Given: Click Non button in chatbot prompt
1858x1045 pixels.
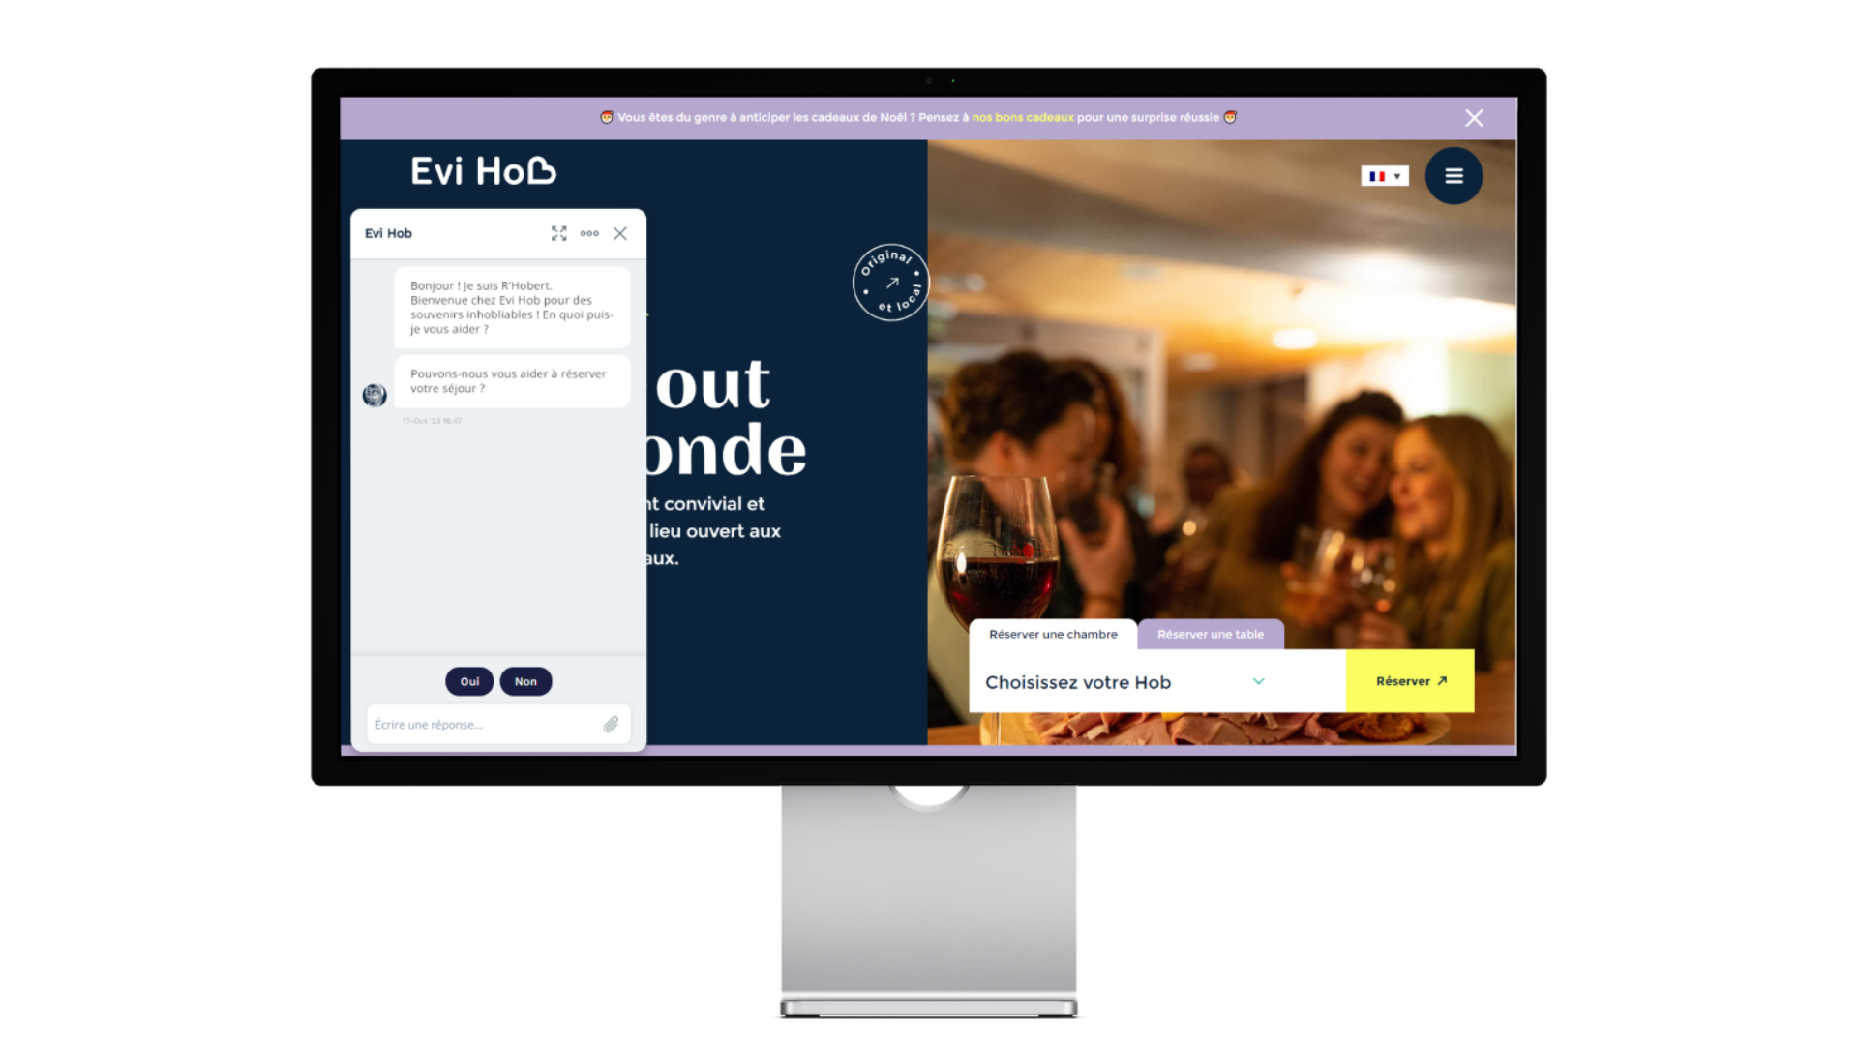Looking at the screenshot, I should pyautogui.click(x=524, y=680).
